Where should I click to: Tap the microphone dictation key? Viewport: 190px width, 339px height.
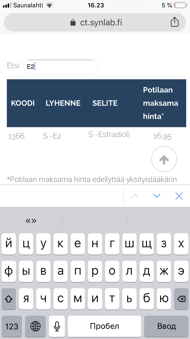coord(57,326)
